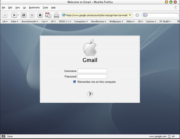Open the forward history dropdown arrow

[x=18, y=15]
